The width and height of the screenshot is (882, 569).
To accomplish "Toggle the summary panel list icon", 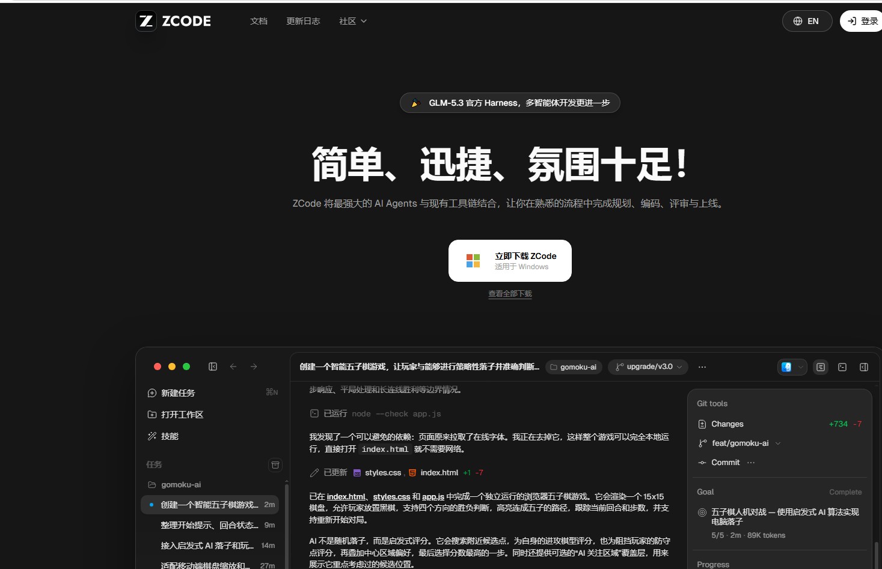I will click(821, 367).
